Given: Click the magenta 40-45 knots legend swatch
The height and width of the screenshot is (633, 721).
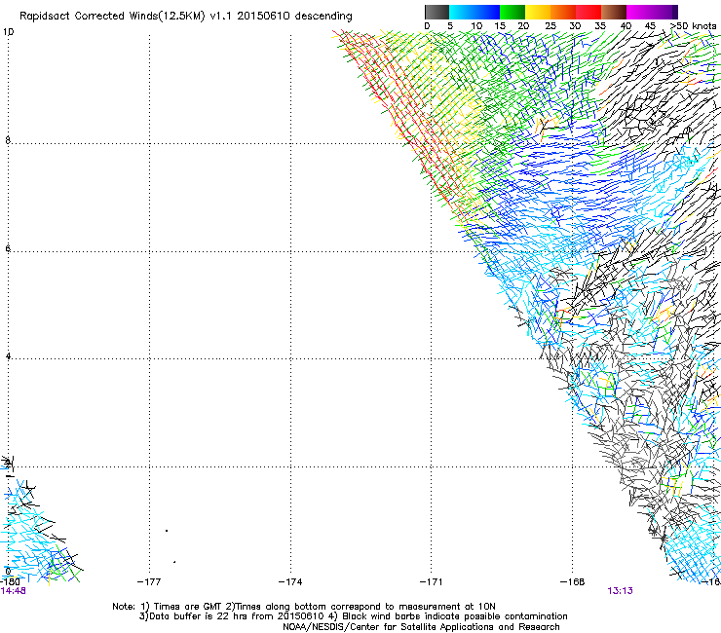Looking at the screenshot, I should pos(639,12).
